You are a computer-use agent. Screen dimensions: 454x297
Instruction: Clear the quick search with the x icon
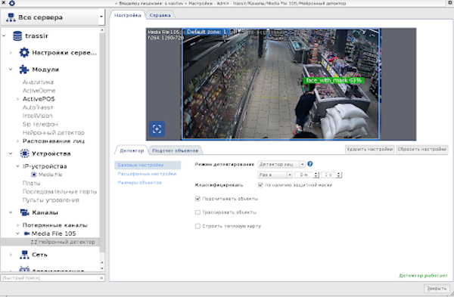click(x=101, y=278)
